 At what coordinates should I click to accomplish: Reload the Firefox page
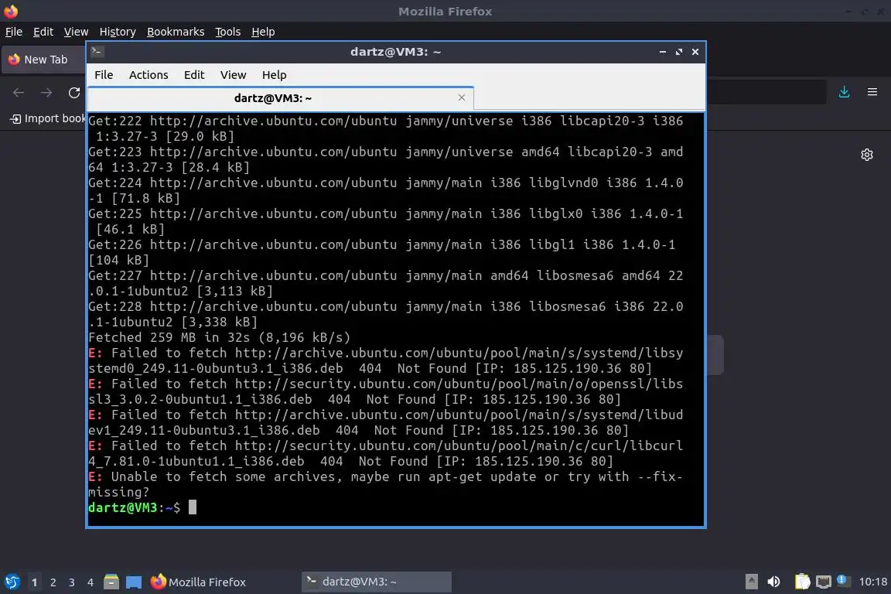(74, 93)
